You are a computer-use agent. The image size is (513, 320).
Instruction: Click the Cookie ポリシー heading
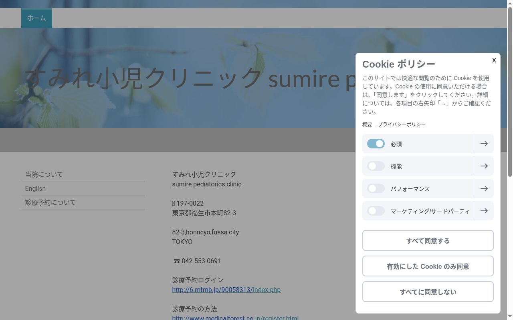[399, 64]
